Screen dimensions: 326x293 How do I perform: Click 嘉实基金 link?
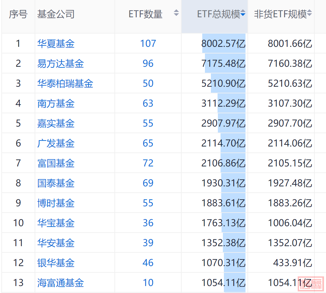pyautogui.click(x=56, y=123)
